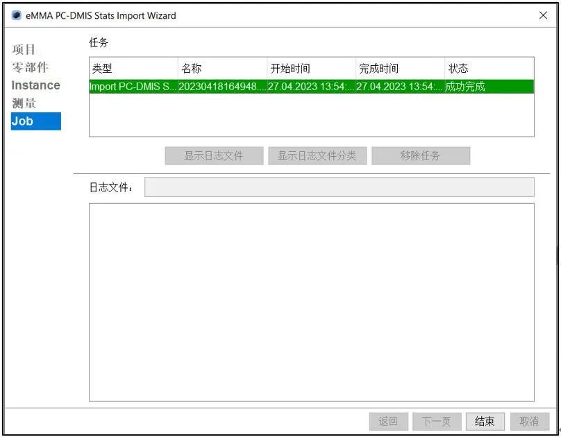This screenshot has height=437, width=561.
Task: Select the 项目 step in sidebar
Action: (x=24, y=49)
